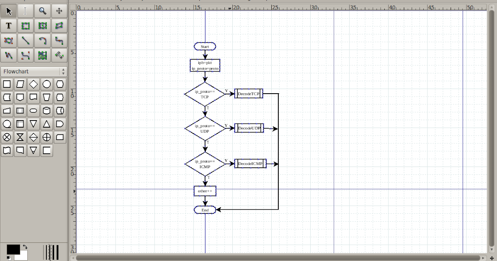Open the Flowchart sheet dropdown

(x=34, y=71)
